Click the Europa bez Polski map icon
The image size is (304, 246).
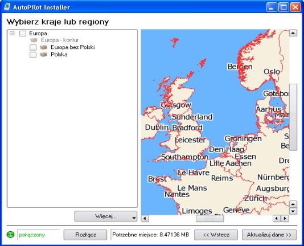coord(44,47)
